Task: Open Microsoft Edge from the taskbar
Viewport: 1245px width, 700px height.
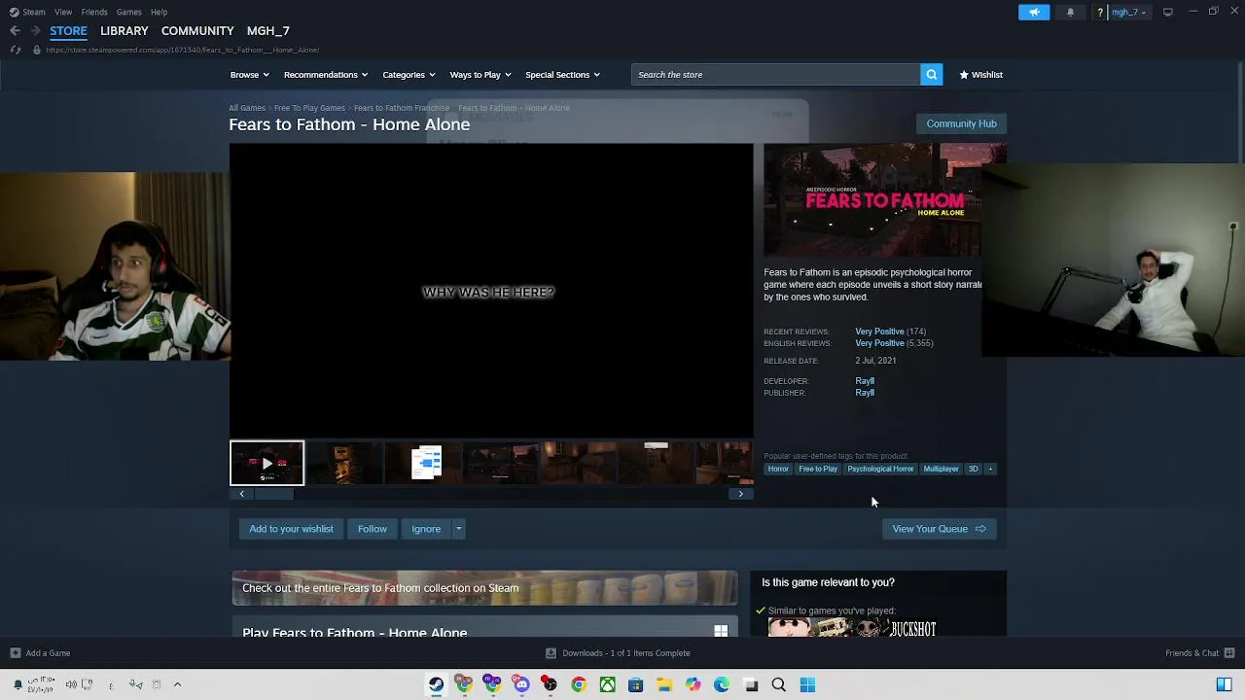Action: point(722,684)
